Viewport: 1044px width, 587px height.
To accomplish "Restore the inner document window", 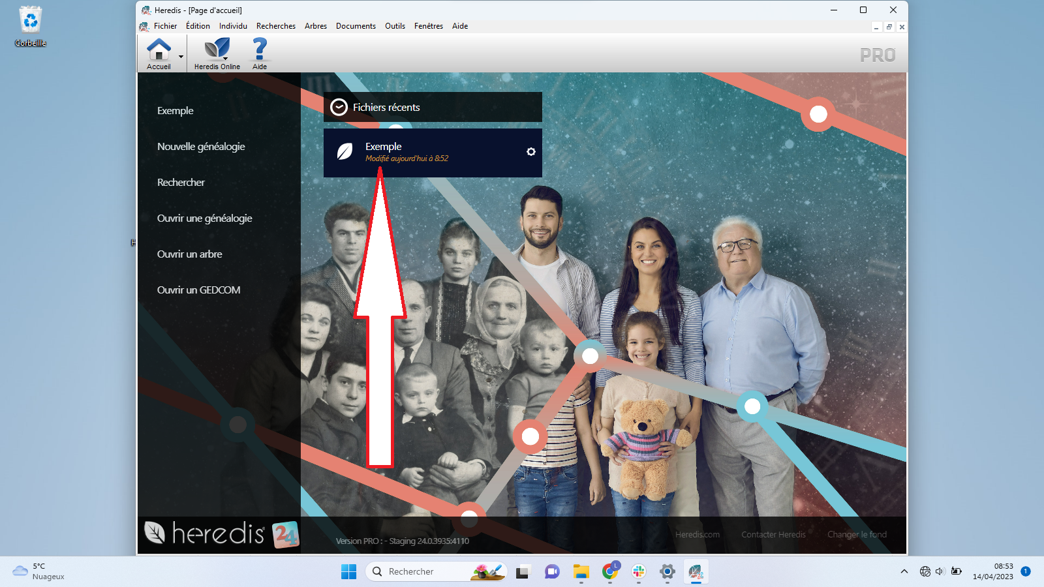I will pyautogui.click(x=889, y=27).
